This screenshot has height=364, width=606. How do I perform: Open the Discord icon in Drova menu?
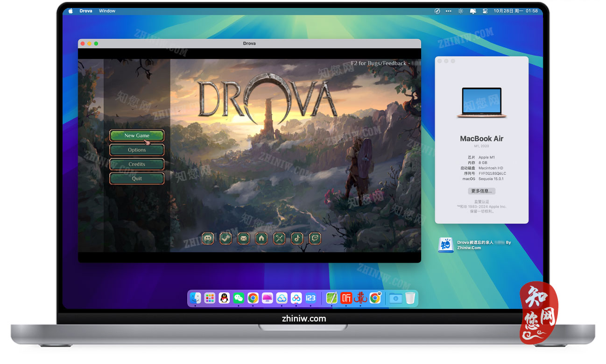[208, 238]
